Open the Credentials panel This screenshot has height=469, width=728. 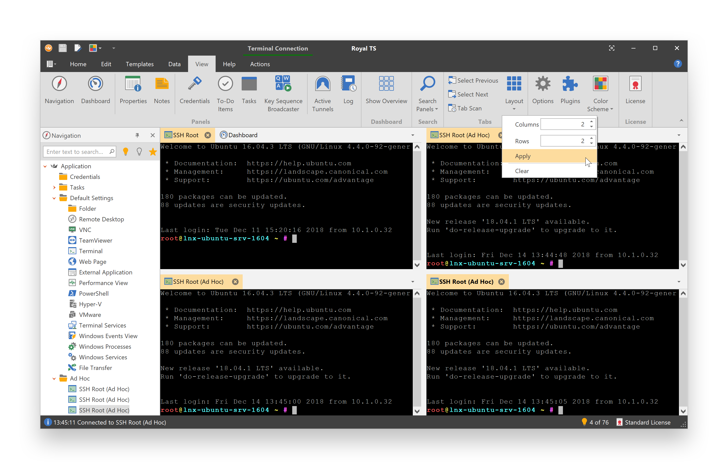[x=194, y=90]
